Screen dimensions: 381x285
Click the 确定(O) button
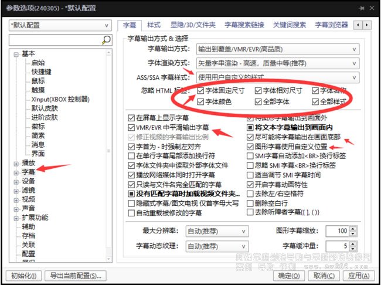[x=289, y=276]
